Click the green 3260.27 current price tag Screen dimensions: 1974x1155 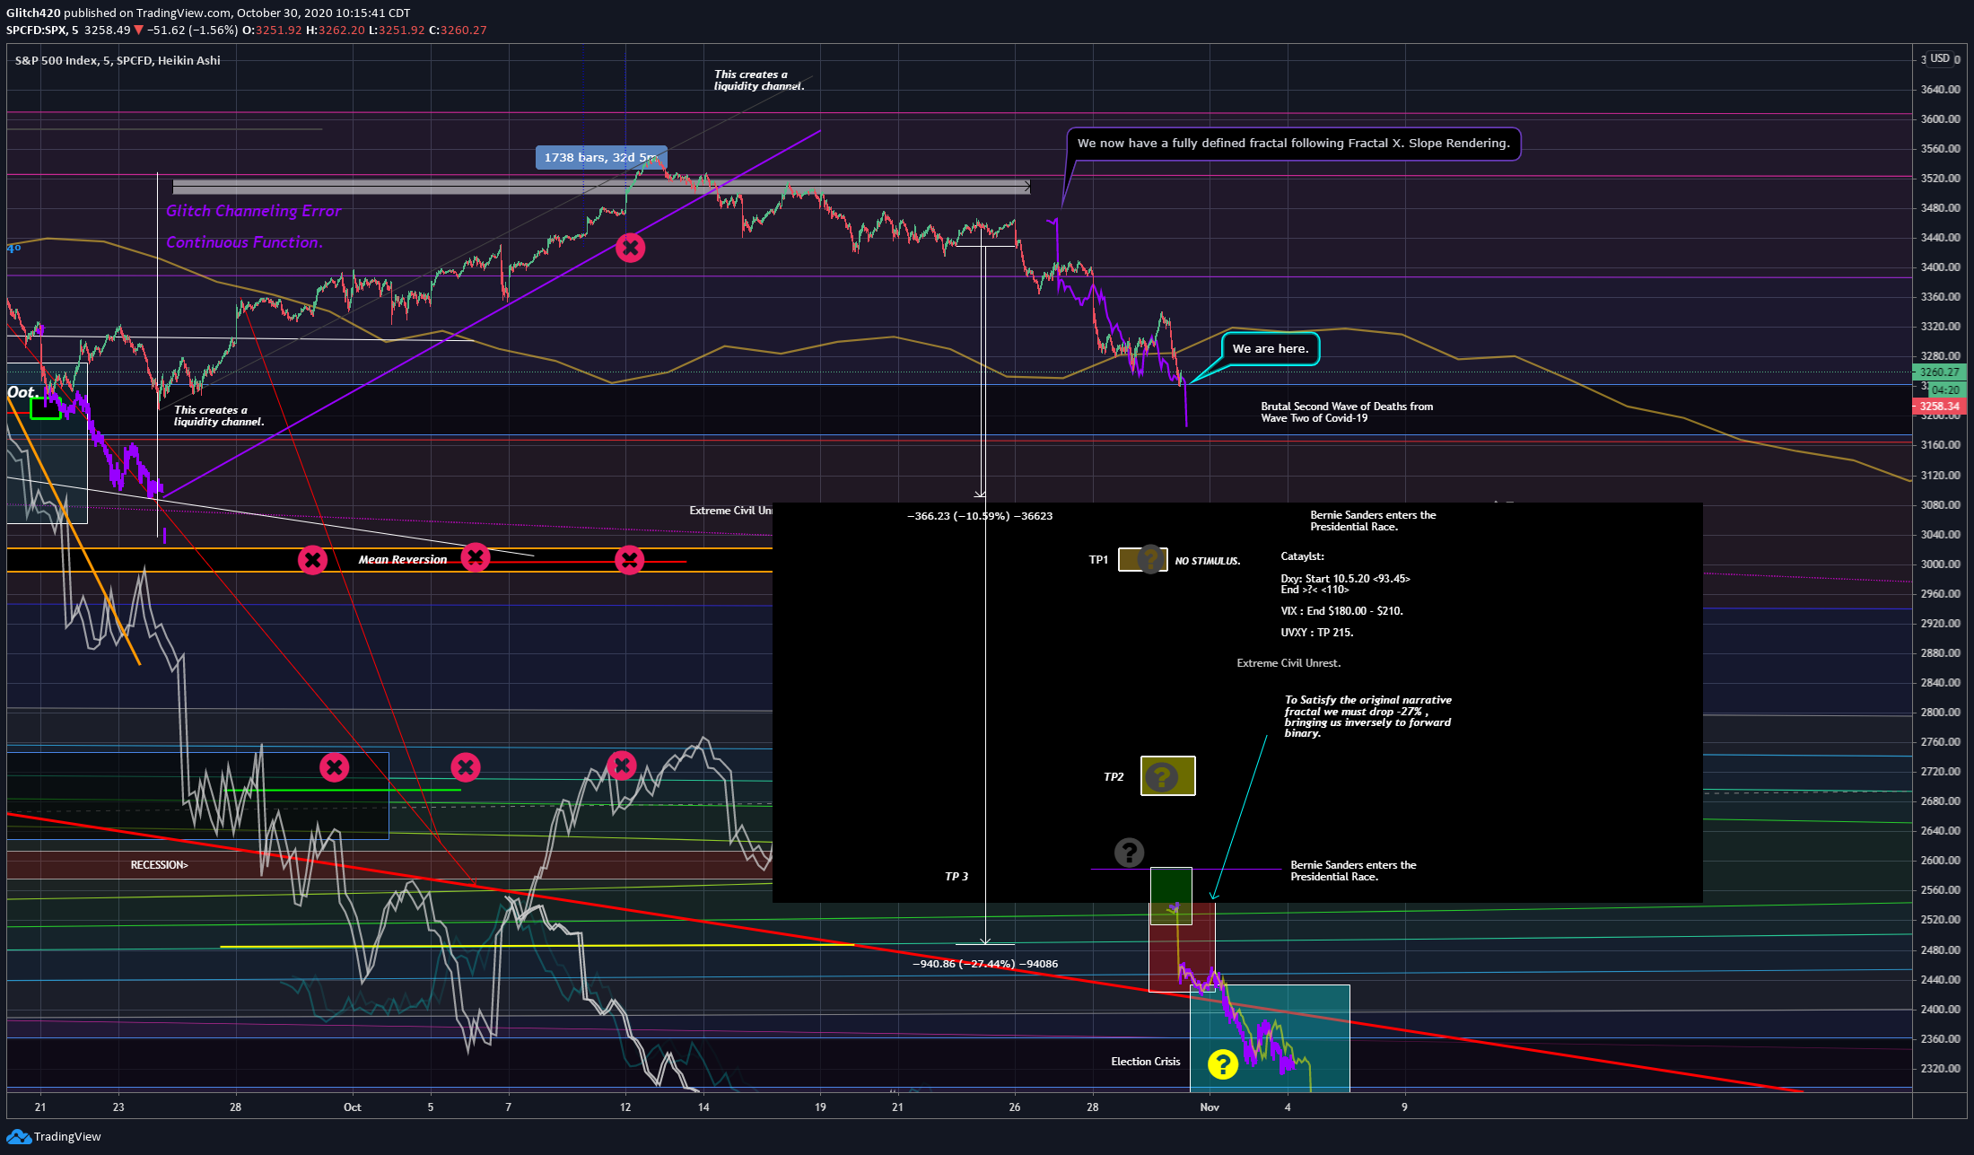point(1940,372)
